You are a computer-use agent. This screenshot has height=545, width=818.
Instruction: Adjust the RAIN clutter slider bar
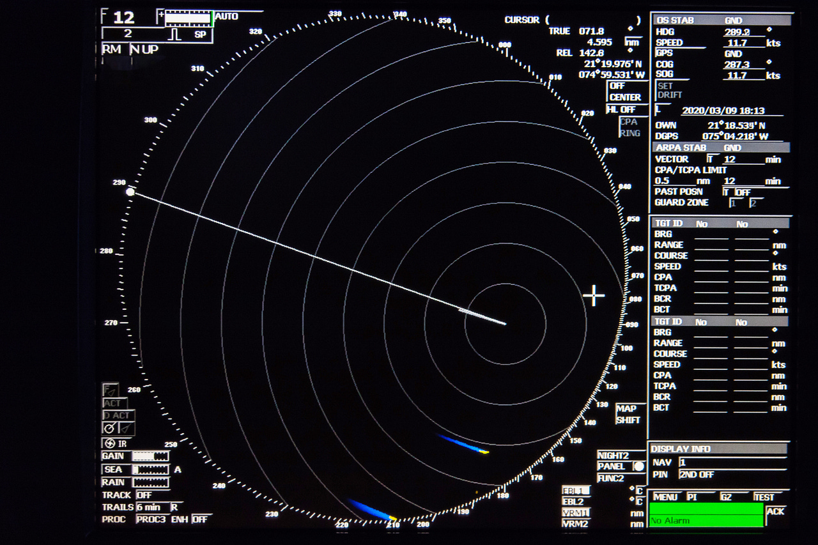151,482
